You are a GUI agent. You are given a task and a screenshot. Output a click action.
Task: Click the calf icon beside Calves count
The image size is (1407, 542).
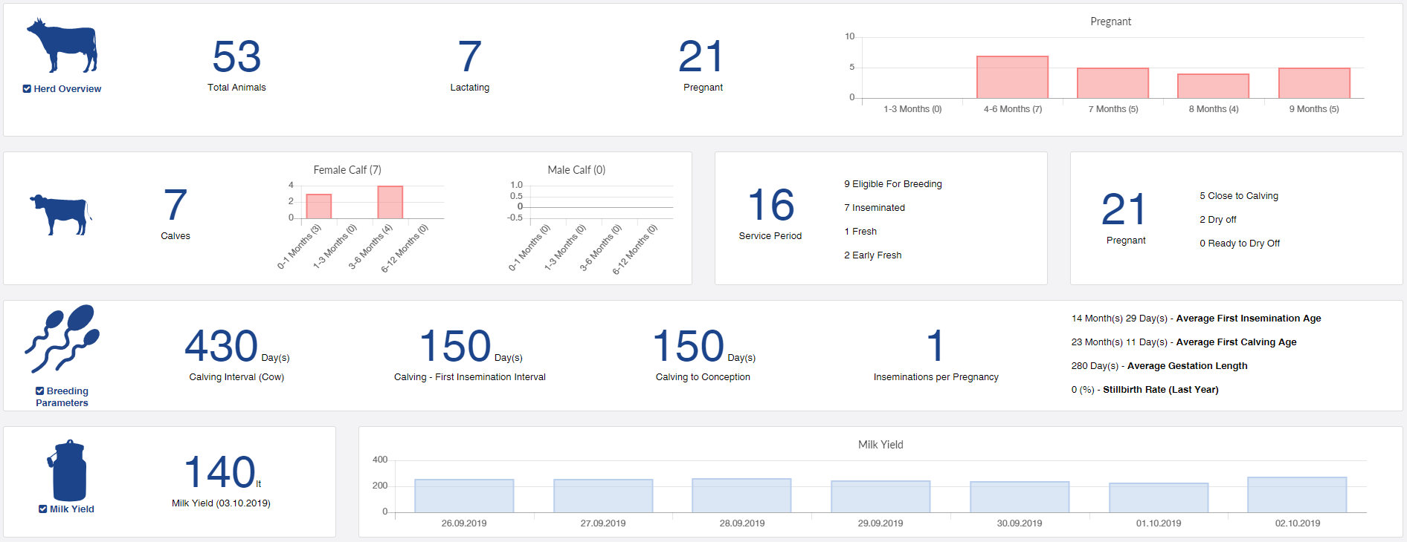61,215
